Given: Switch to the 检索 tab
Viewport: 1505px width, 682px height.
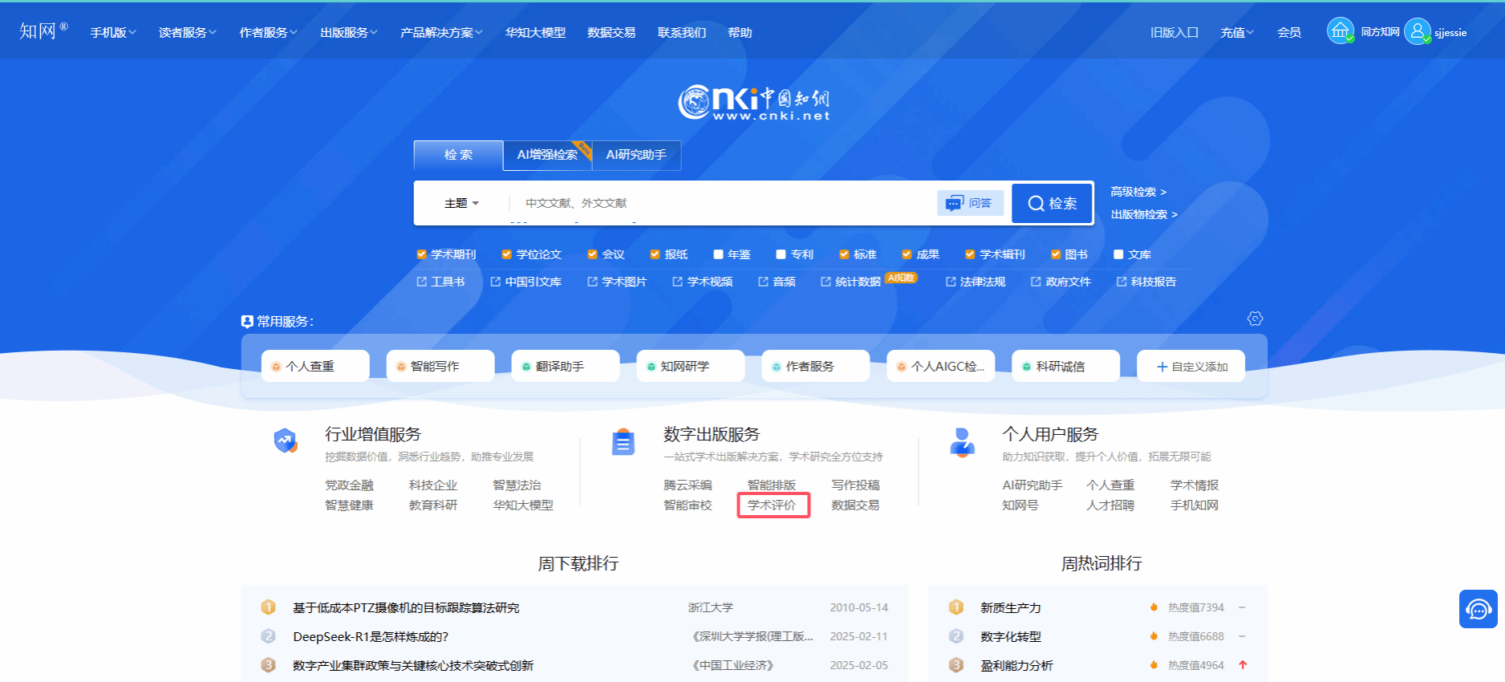Looking at the screenshot, I should (459, 155).
